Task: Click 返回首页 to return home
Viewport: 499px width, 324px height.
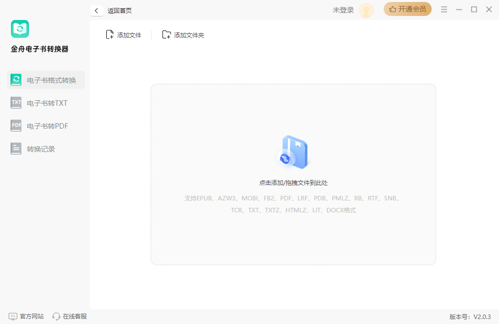Action: click(x=120, y=10)
